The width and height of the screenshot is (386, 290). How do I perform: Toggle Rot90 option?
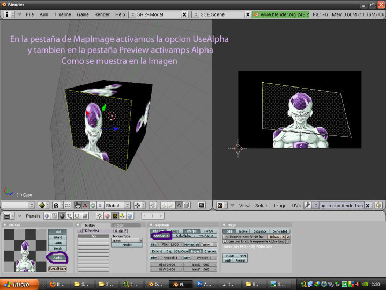point(209,231)
